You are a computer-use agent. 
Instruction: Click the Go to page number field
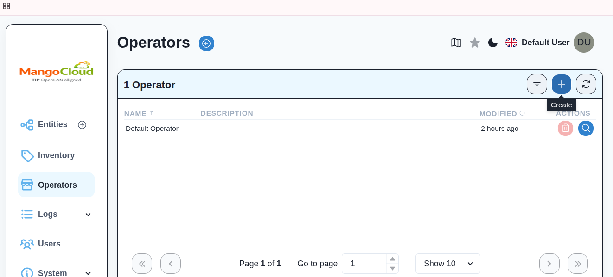pos(364,264)
